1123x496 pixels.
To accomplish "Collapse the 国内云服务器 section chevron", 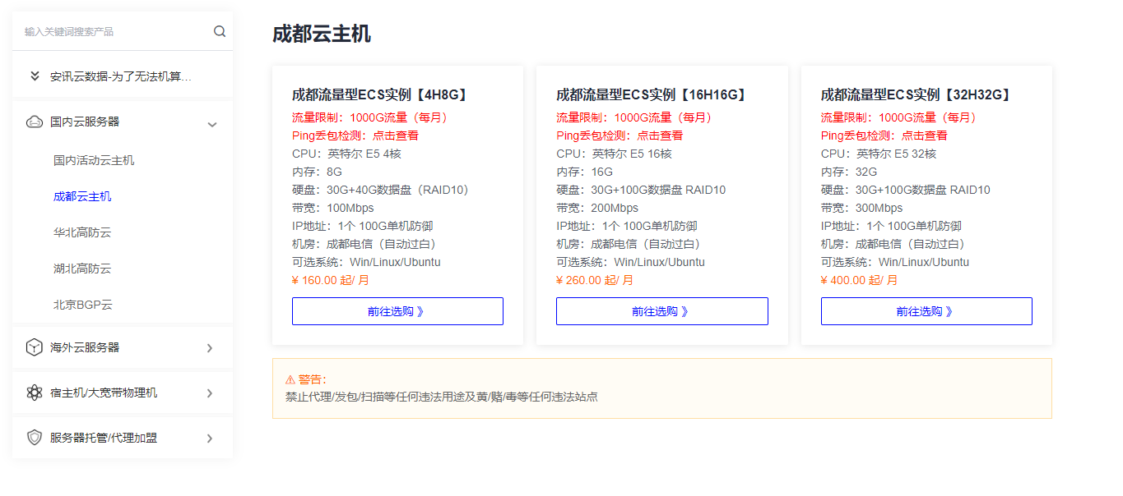I will pos(211,125).
